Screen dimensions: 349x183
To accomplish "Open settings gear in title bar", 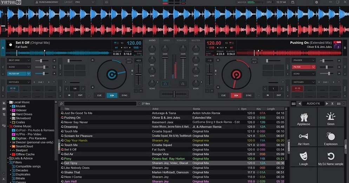I will (316, 2).
